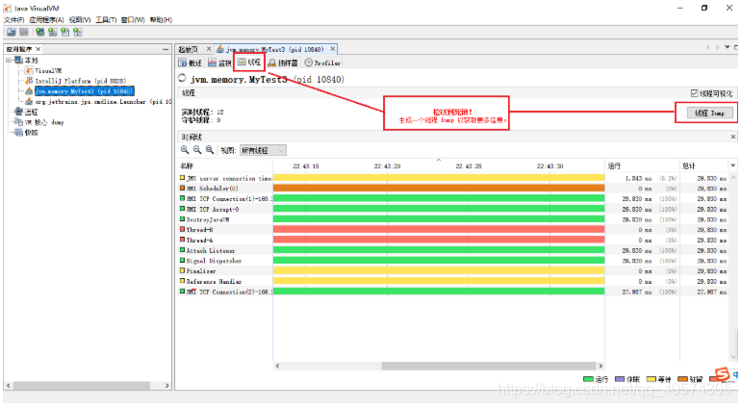Click the VM 核心 dump node icon
The height and width of the screenshot is (407, 741).
tap(18, 122)
